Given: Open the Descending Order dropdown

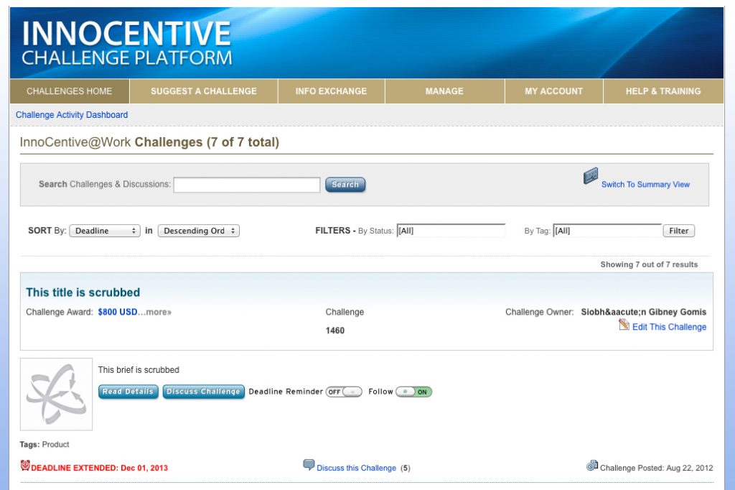Looking at the screenshot, I should click(x=198, y=231).
